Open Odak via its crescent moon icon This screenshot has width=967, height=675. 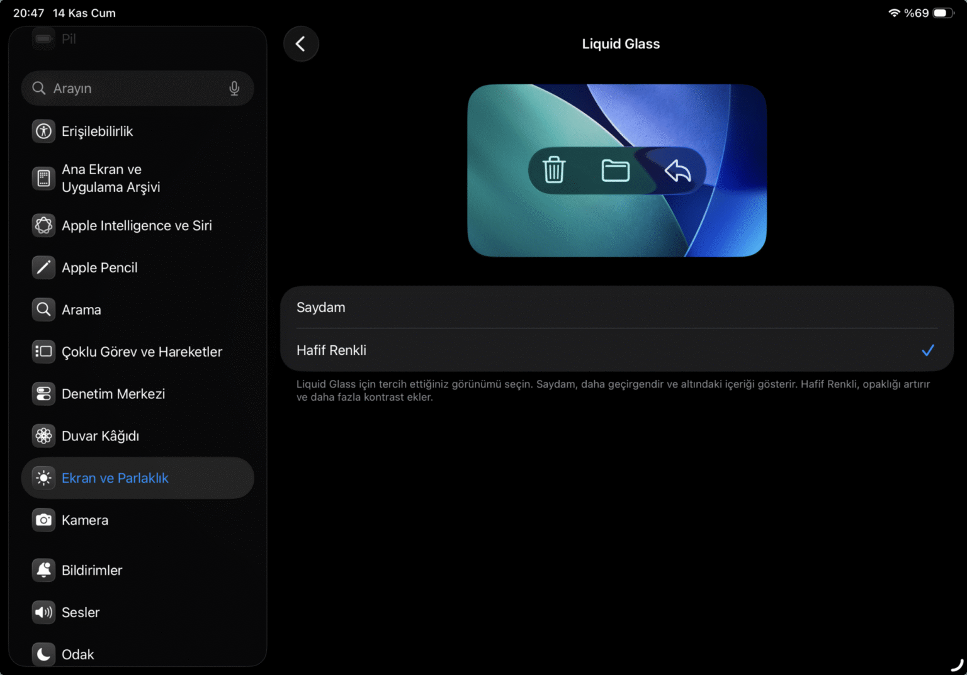pyautogui.click(x=43, y=654)
